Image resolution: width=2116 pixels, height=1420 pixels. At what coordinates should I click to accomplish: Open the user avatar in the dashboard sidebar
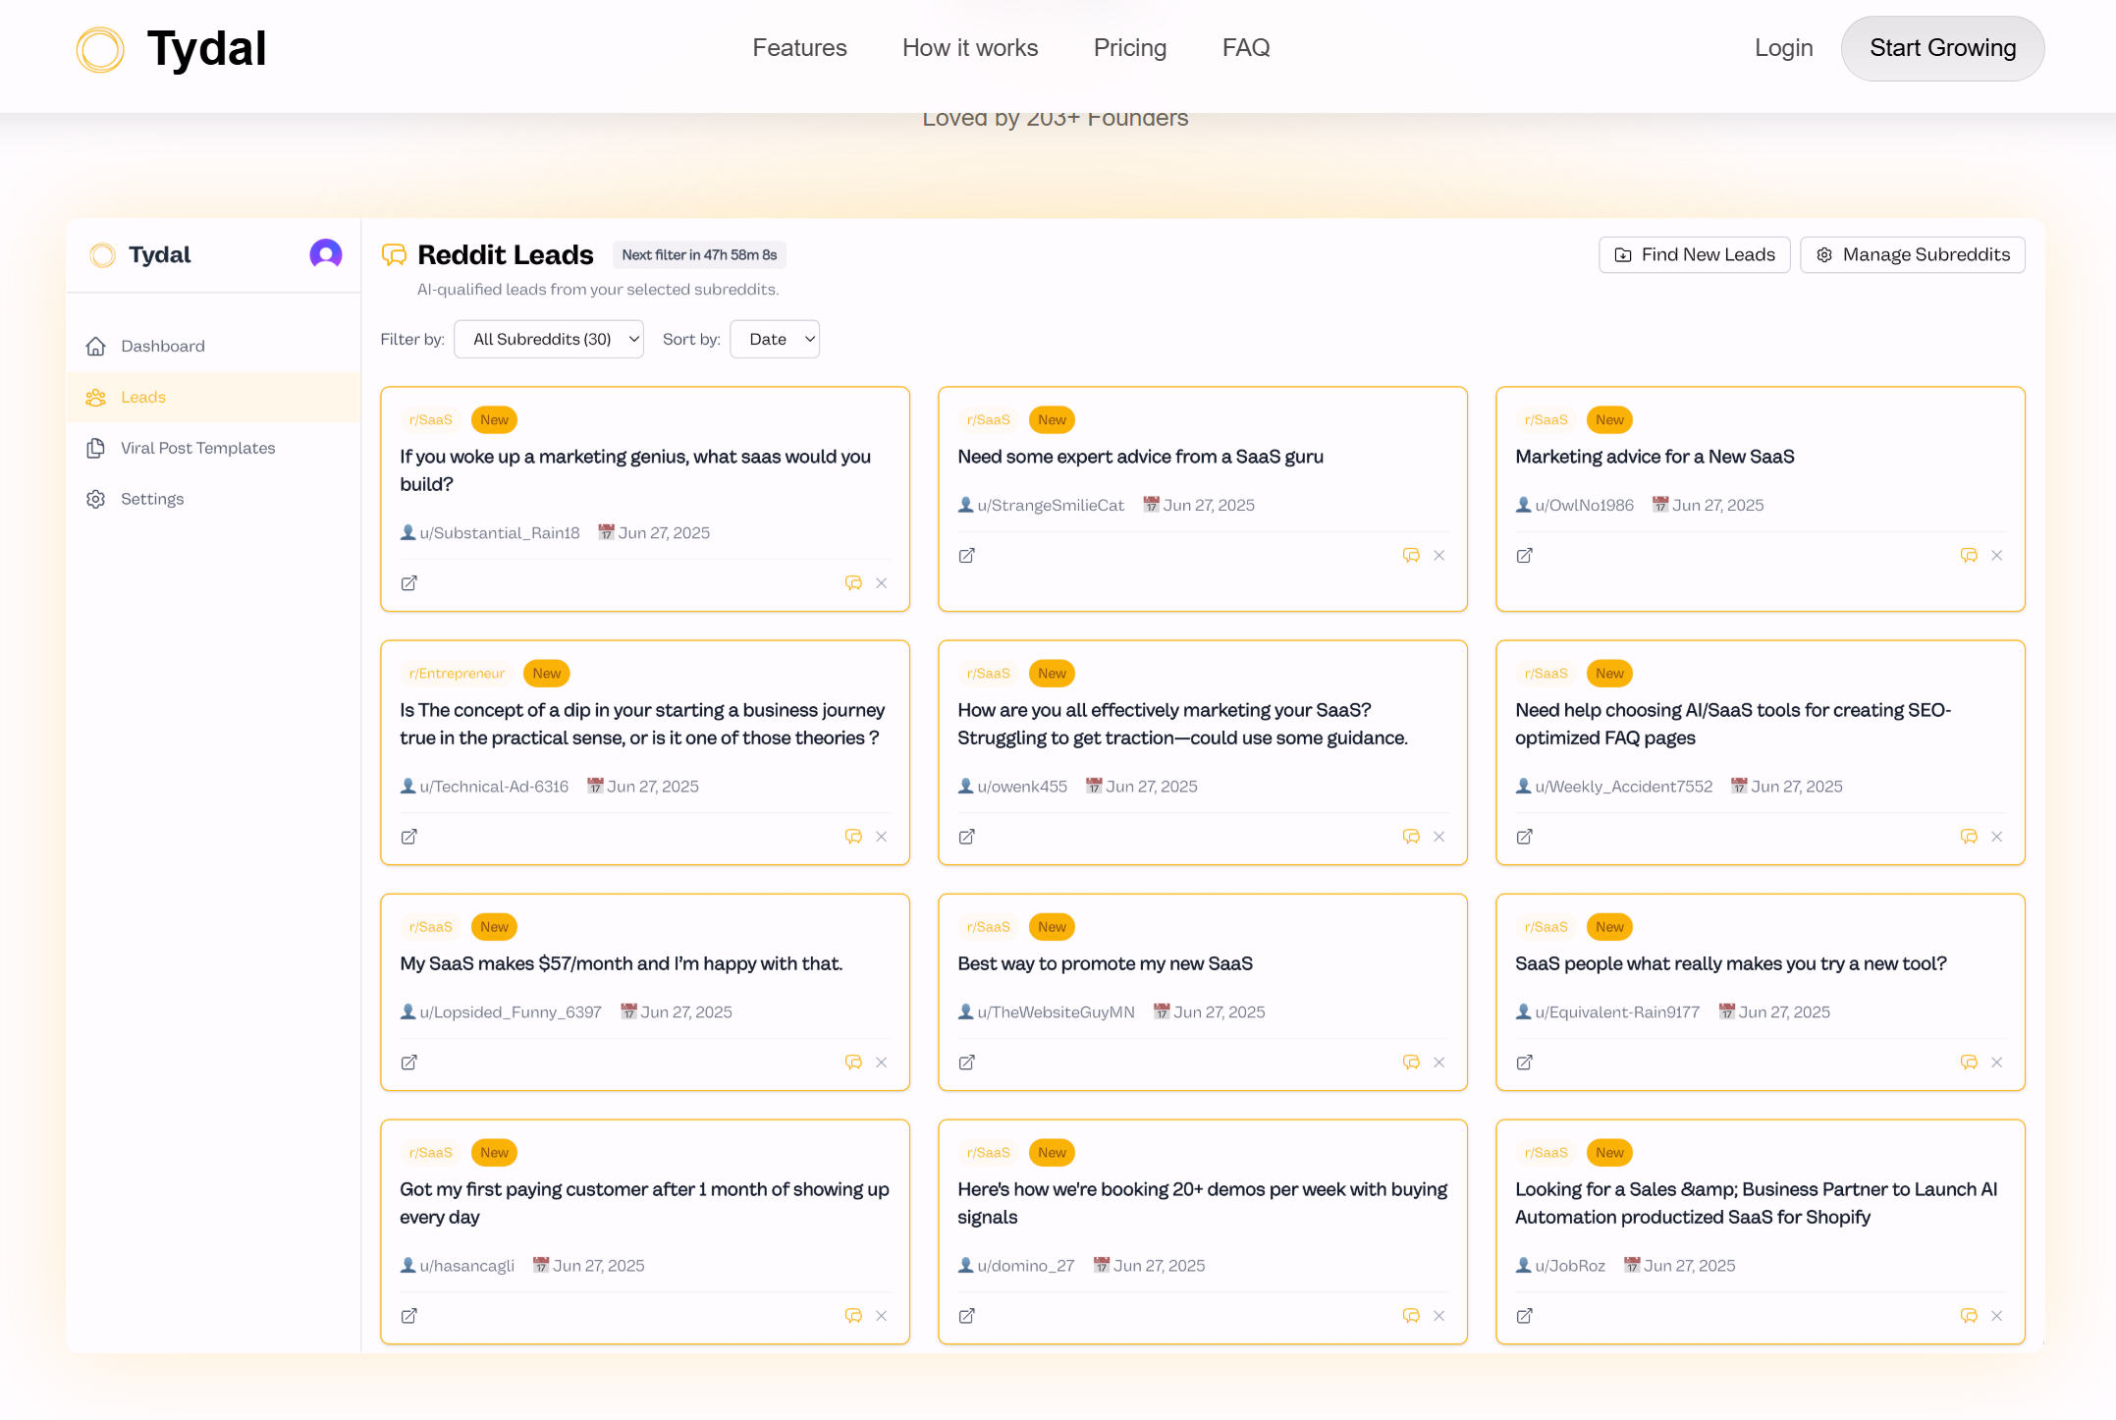click(x=326, y=254)
